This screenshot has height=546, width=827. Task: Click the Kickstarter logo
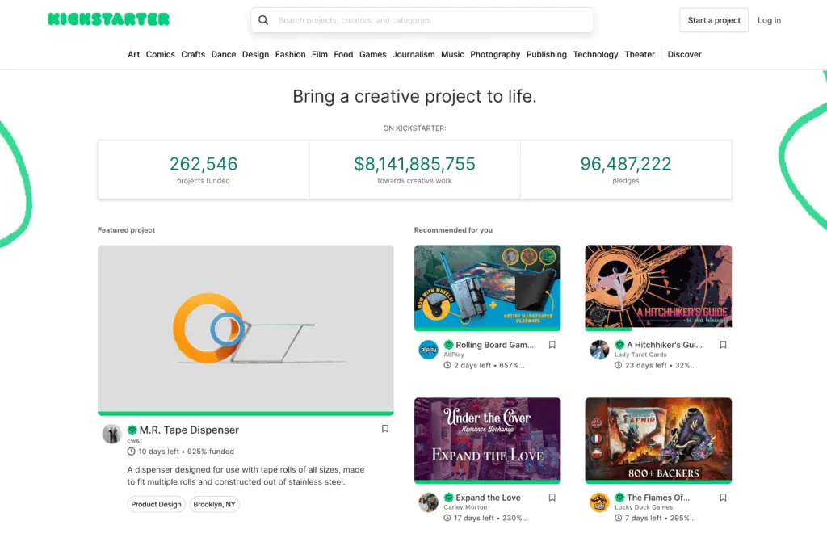[x=109, y=19]
